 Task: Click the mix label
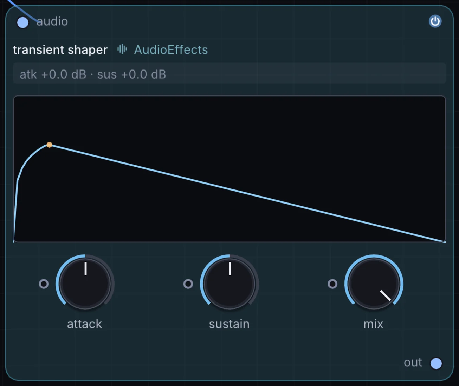click(x=373, y=324)
